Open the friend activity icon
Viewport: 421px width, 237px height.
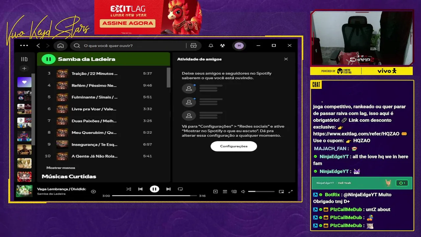(223, 46)
